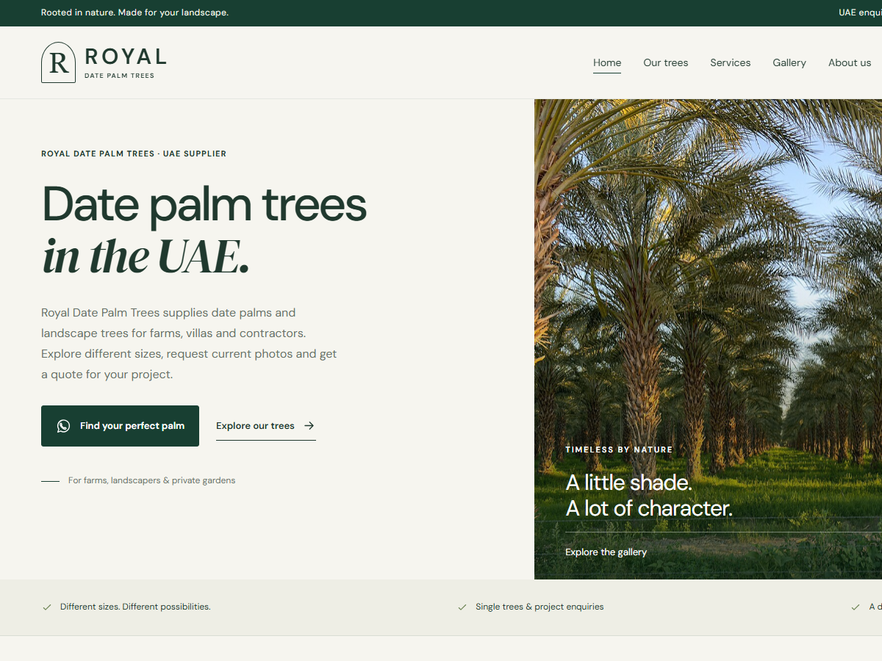Screen dimensions: 882x661
Task: Click the checkmark beside Different sizes
Action: (x=47, y=607)
